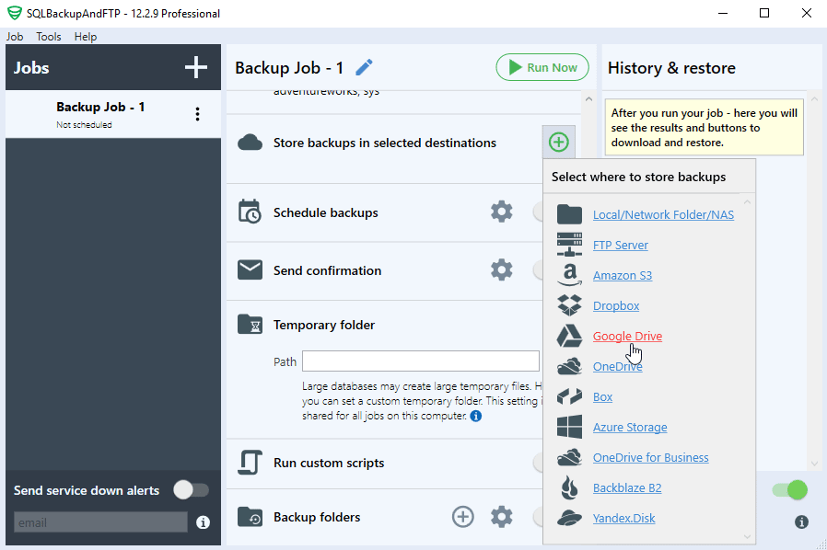Click the OneDrive cloud icon
This screenshot has width=827, height=550.
point(569,366)
